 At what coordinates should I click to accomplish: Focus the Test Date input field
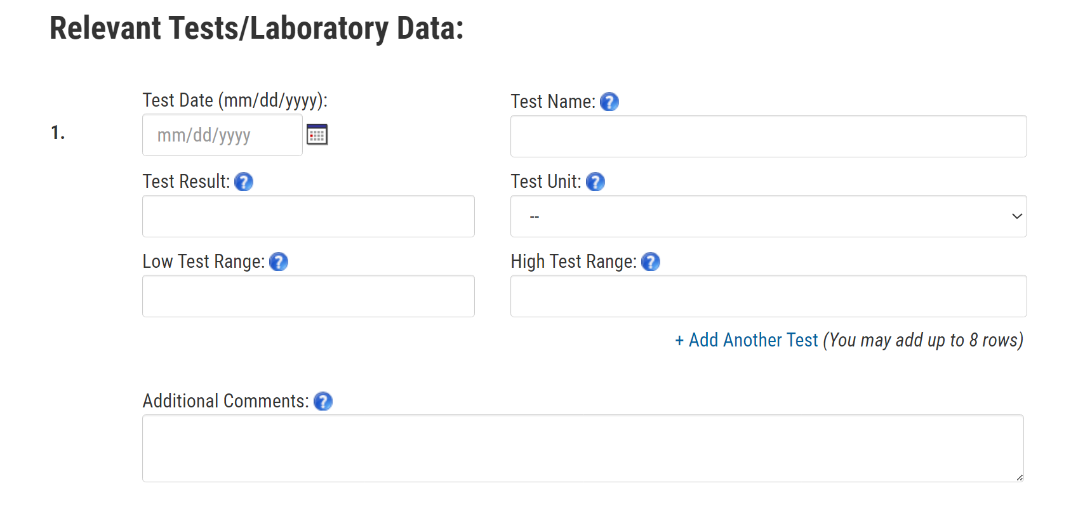click(x=222, y=135)
